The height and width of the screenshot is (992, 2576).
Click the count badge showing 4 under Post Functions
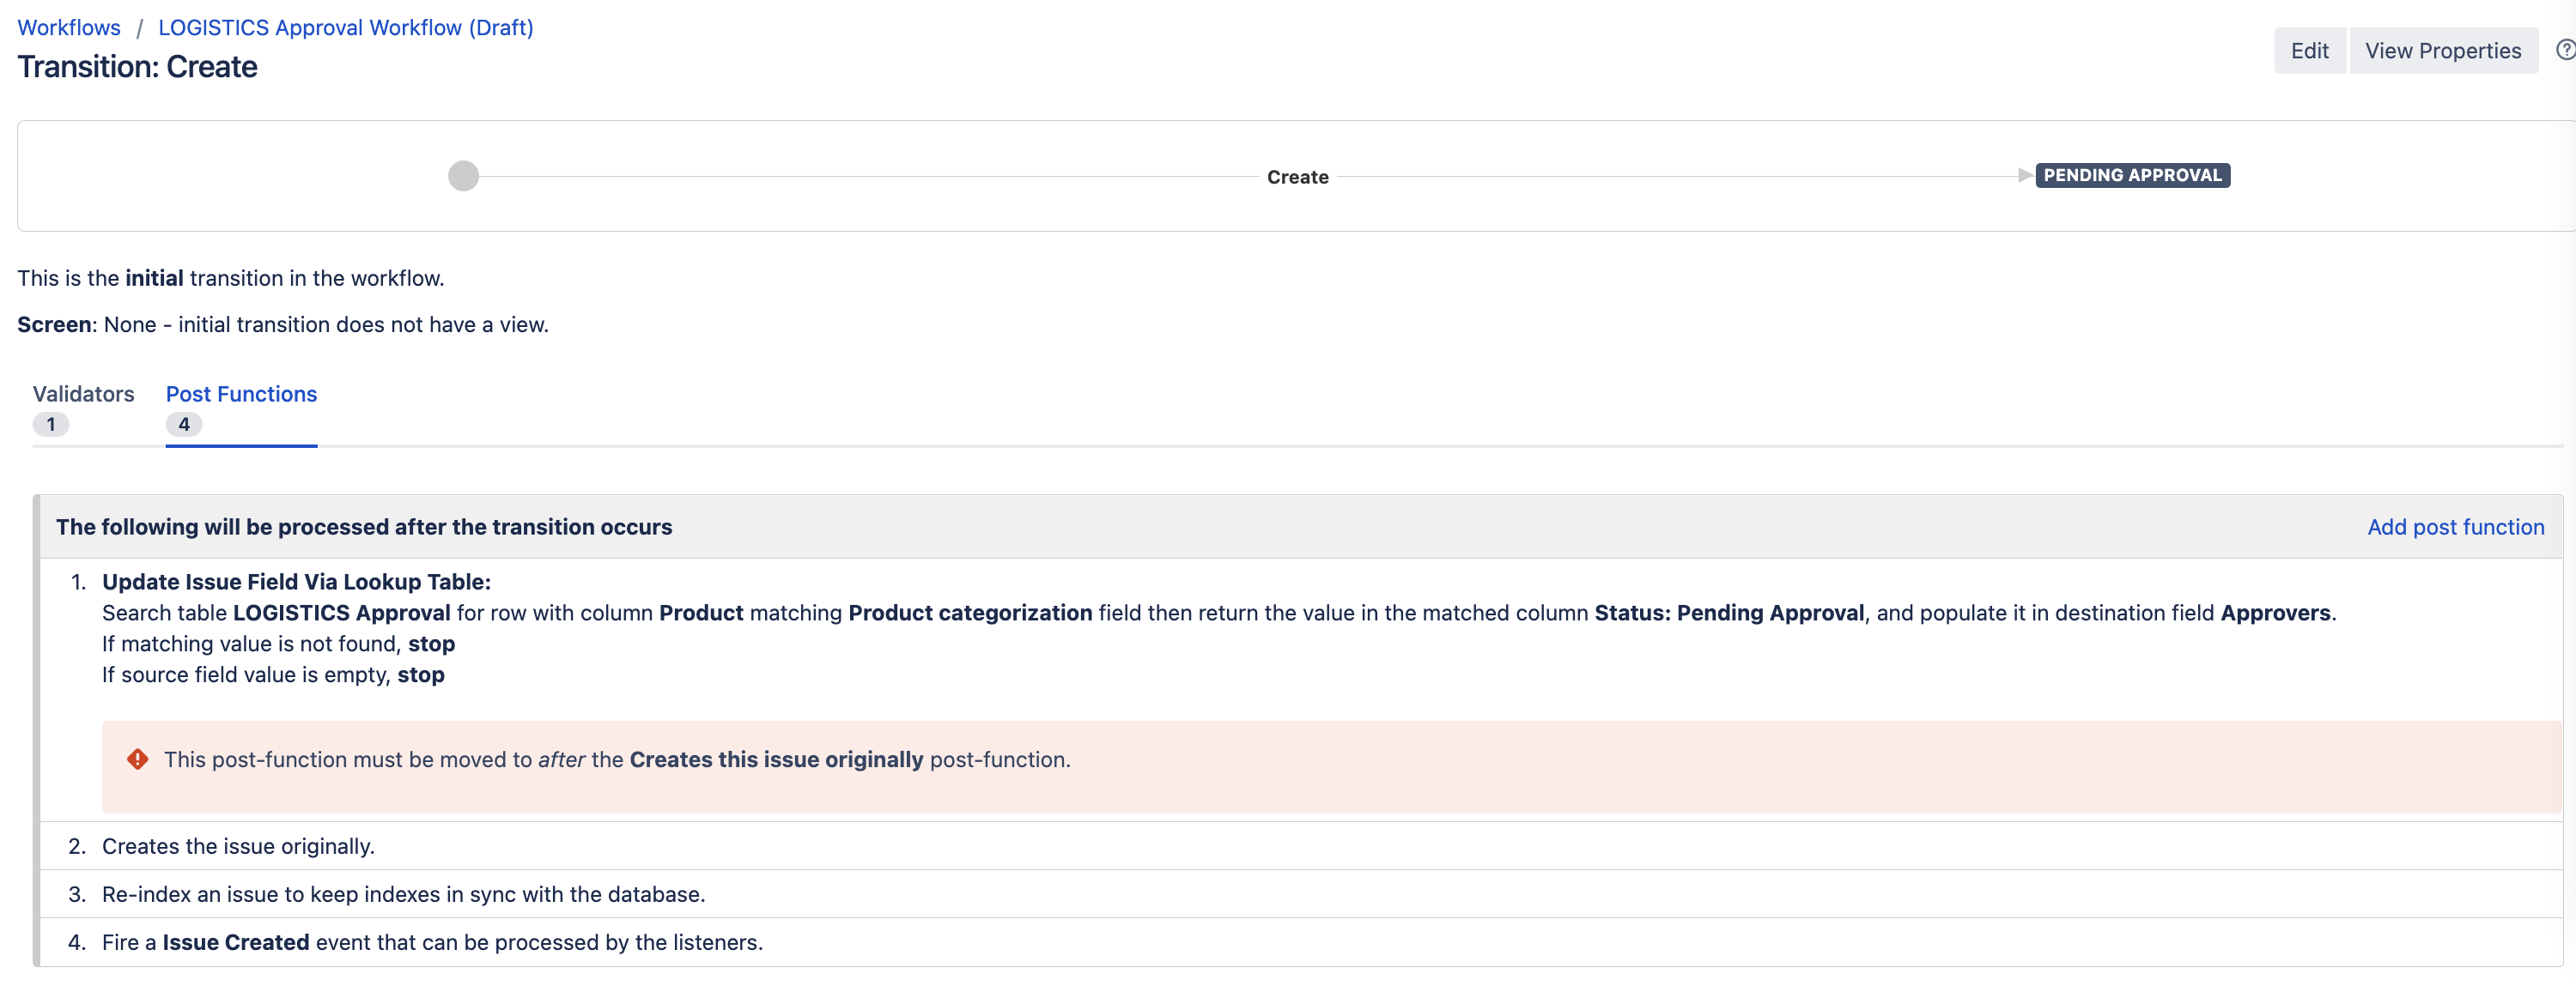coord(183,424)
